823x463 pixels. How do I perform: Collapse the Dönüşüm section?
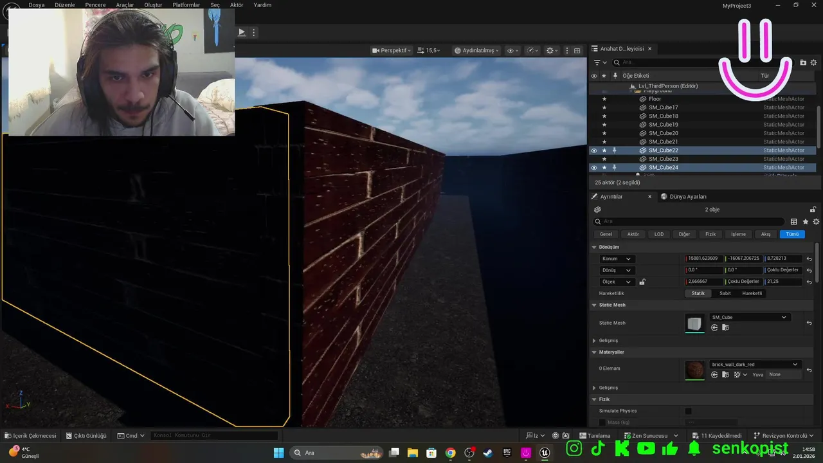594,247
